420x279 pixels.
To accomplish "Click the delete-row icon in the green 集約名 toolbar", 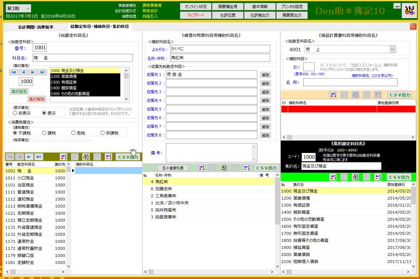I will 366,177.
